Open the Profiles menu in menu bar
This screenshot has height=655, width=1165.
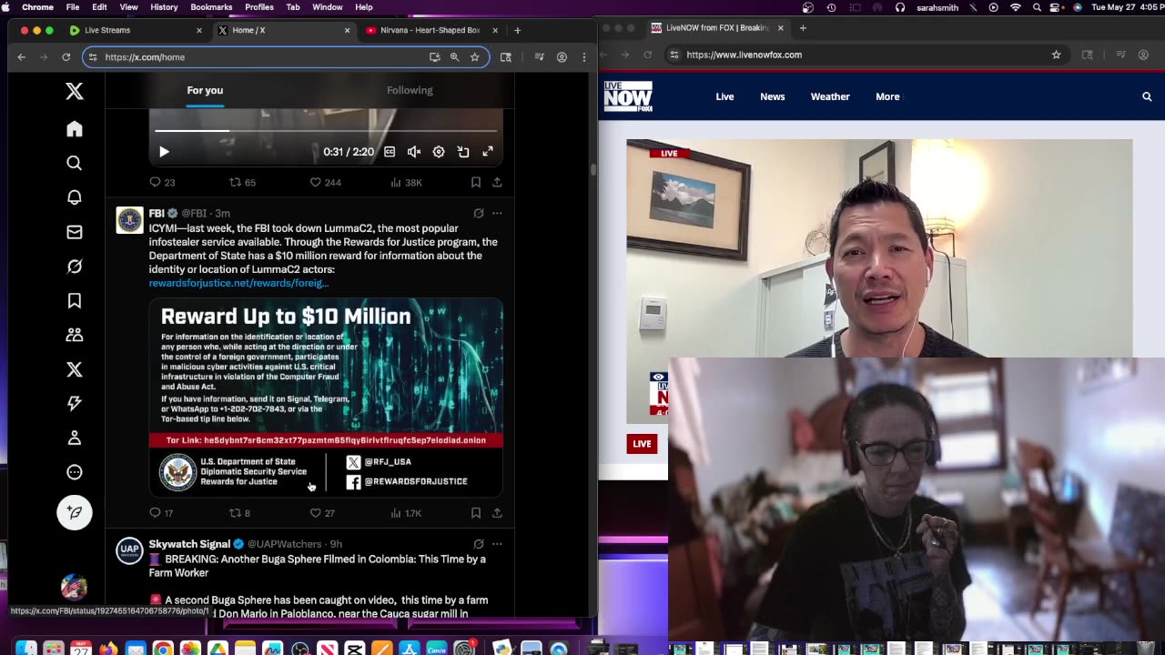coord(258,7)
